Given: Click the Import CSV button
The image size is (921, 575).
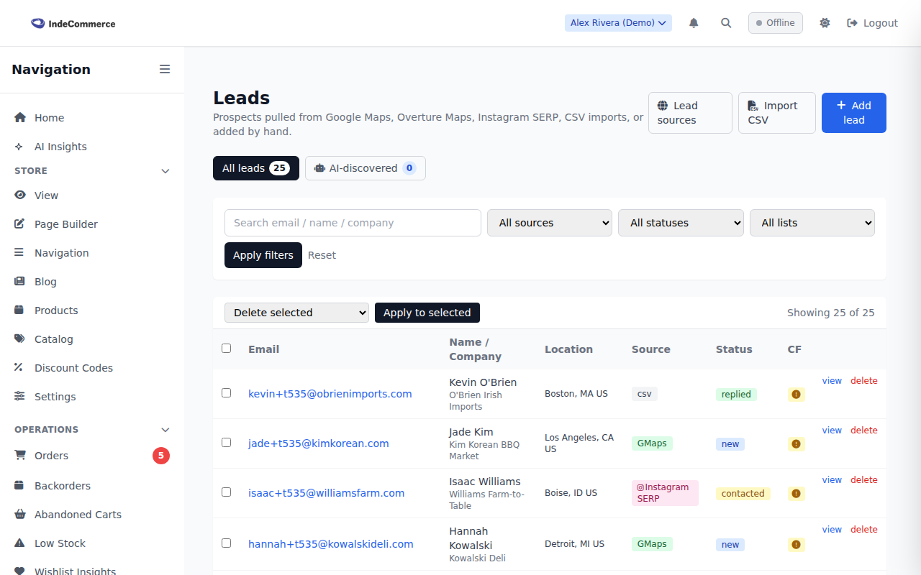Looking at the screenshot, I should pyautogui.click(x=777, y=113).
